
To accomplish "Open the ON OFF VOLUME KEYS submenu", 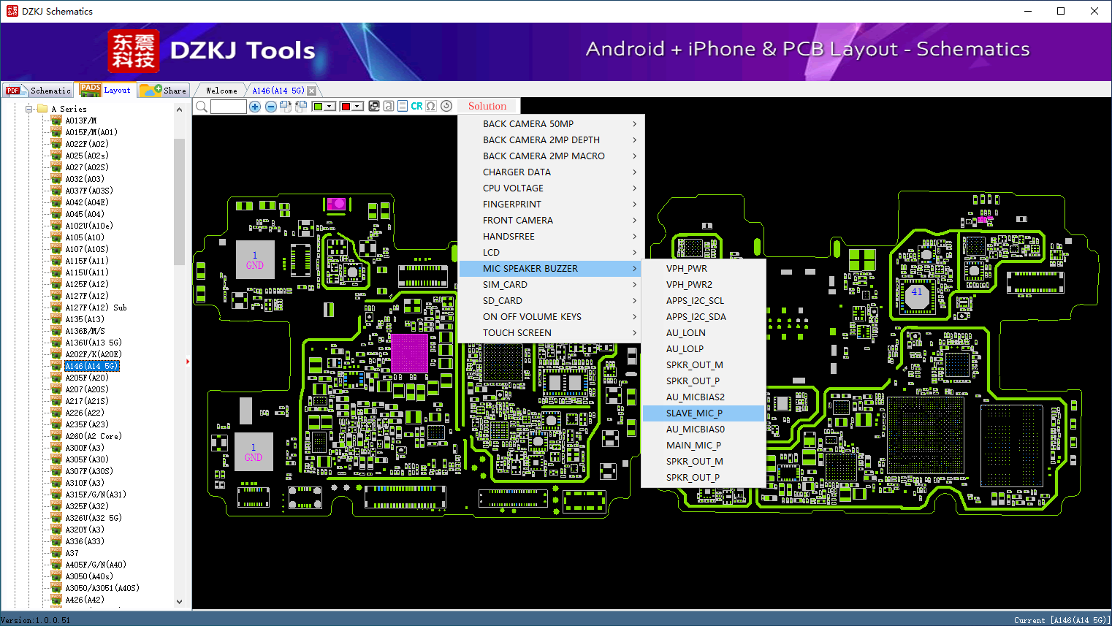I will (x=552, y=316).
